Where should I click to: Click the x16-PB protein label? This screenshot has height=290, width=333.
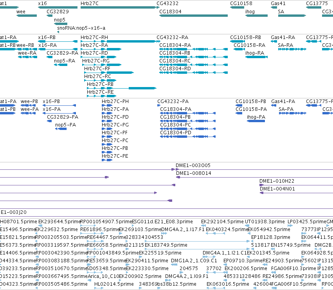[51, 101]
